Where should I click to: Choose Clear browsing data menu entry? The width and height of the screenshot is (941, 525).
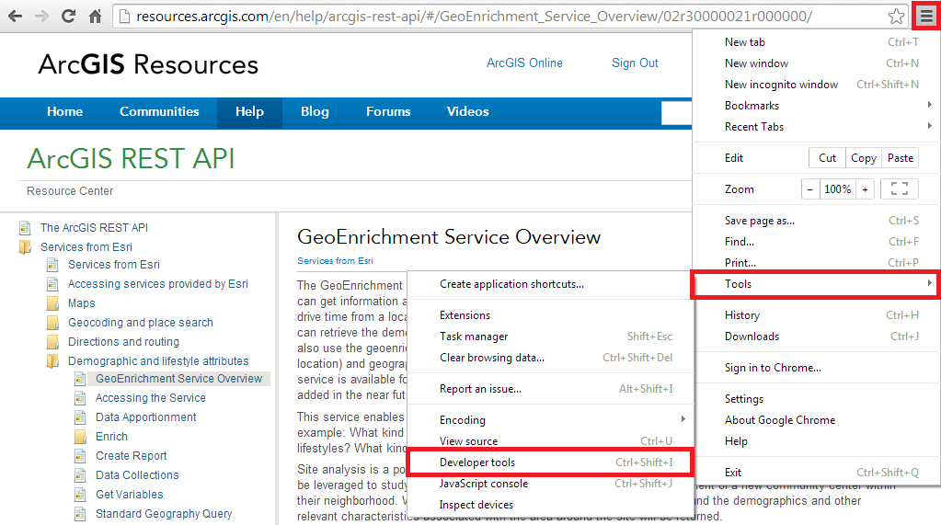(550, 358)
